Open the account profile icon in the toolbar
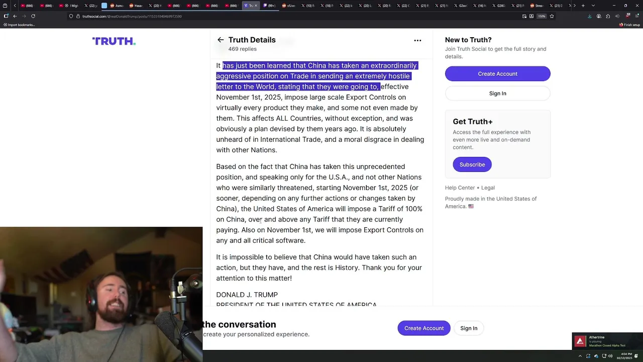Viewport: 643px width, 362px height. (599, 16)
